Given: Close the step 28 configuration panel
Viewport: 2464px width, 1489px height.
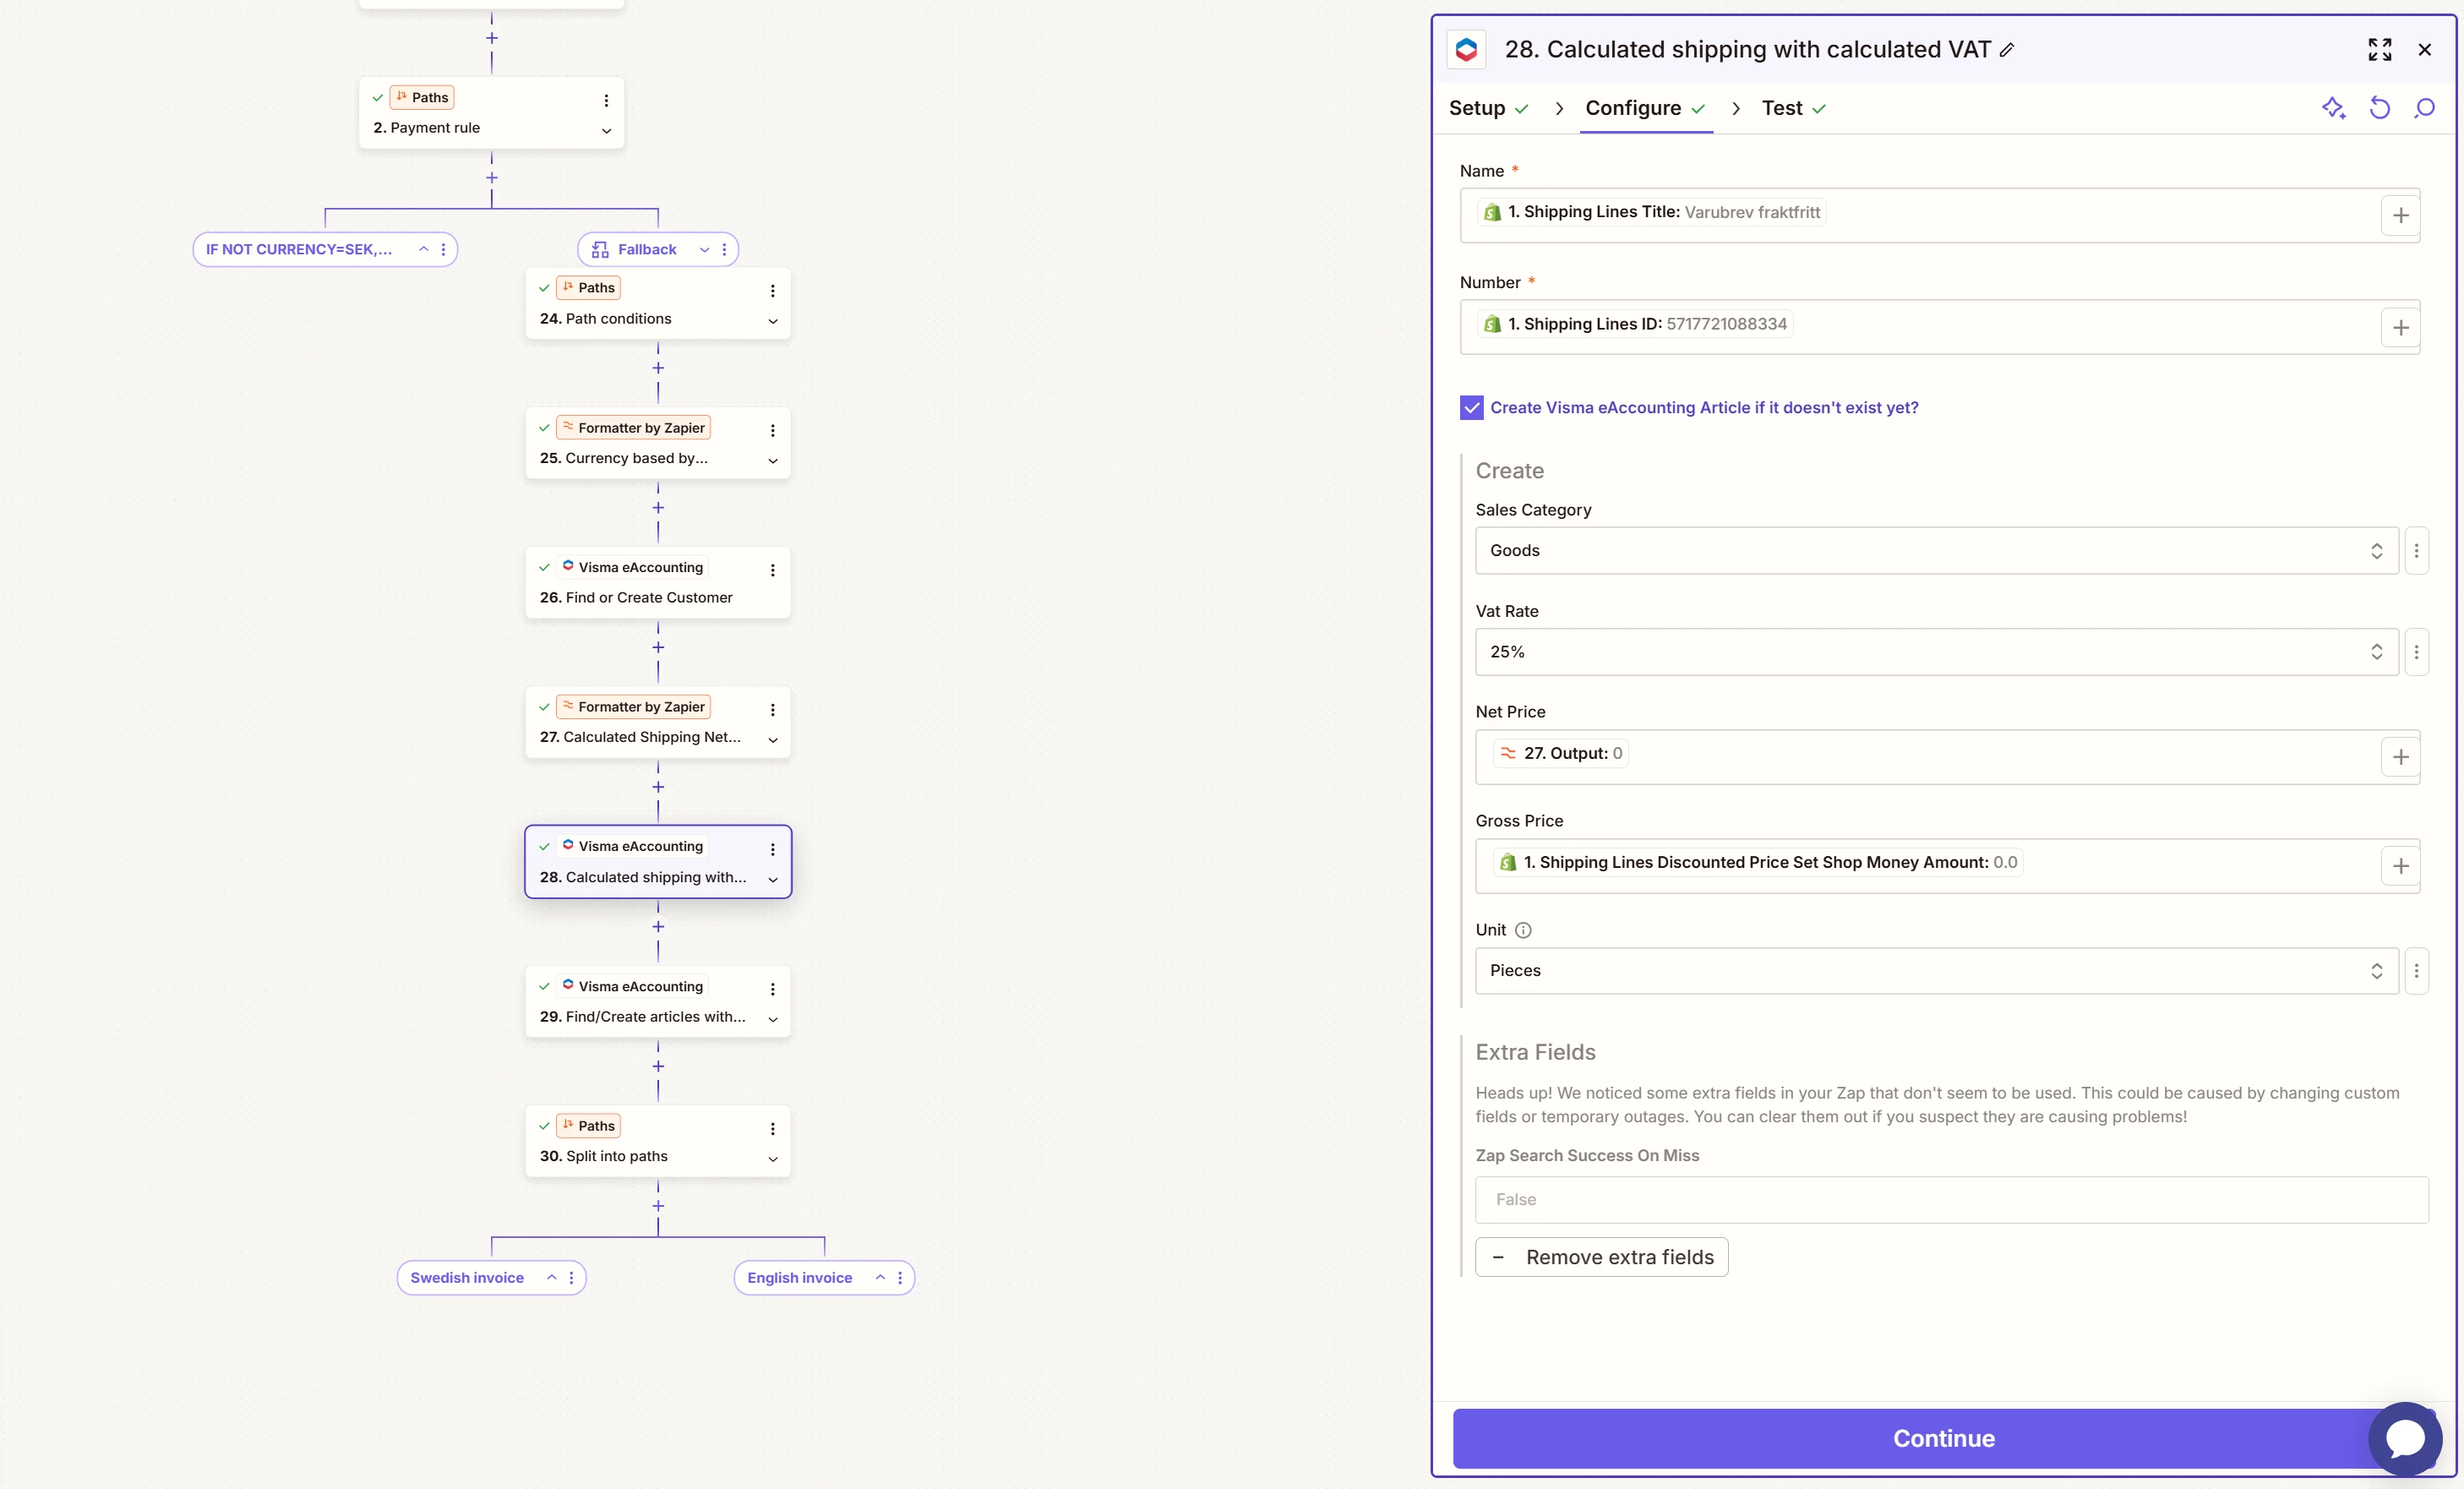Looking at the screenshot, I should click(x=2425, y=50).
